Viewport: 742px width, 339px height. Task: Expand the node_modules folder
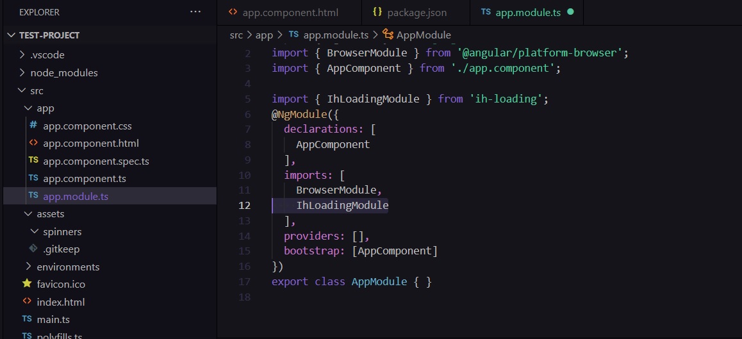point(22,72)
